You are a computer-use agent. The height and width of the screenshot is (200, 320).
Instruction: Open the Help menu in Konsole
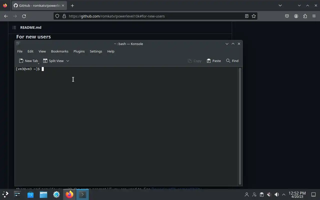tap(111, 51)
